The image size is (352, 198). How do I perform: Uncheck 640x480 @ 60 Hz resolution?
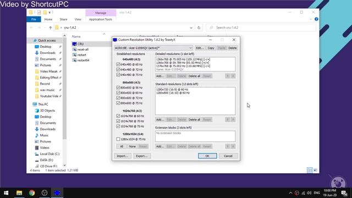pyautogui.click(x=118, y=64)
